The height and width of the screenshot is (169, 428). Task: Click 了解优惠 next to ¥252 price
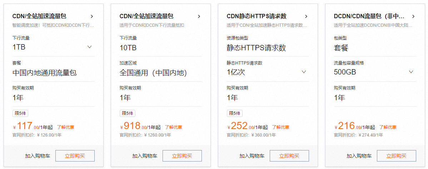(x=280, y=127)
